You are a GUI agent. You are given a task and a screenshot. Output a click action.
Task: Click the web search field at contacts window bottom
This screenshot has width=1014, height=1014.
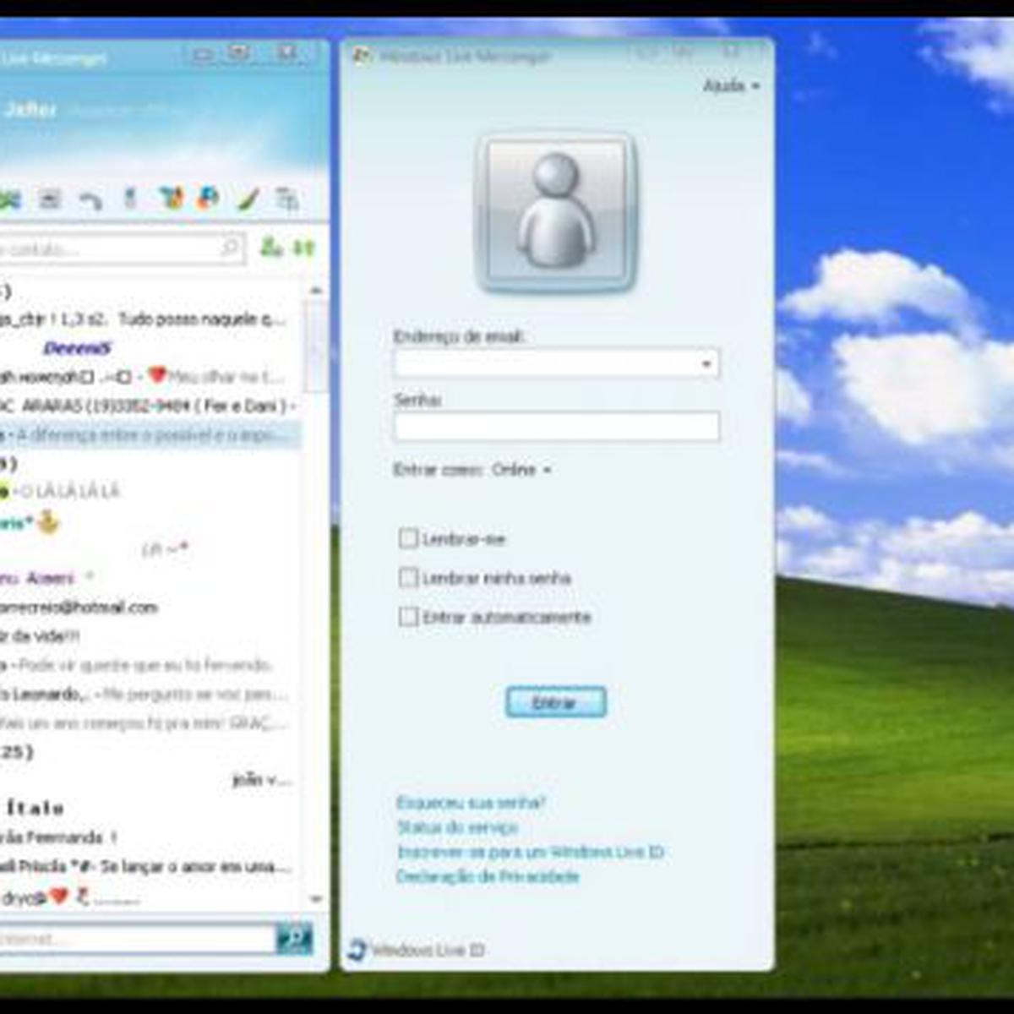click(x=138, y=938)
